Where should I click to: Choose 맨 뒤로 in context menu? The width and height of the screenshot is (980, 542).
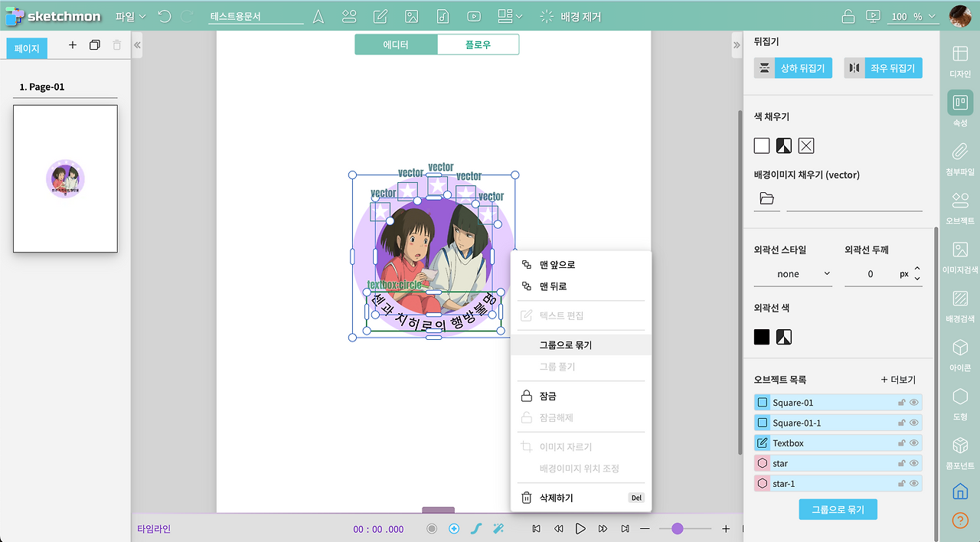(581, 286)
